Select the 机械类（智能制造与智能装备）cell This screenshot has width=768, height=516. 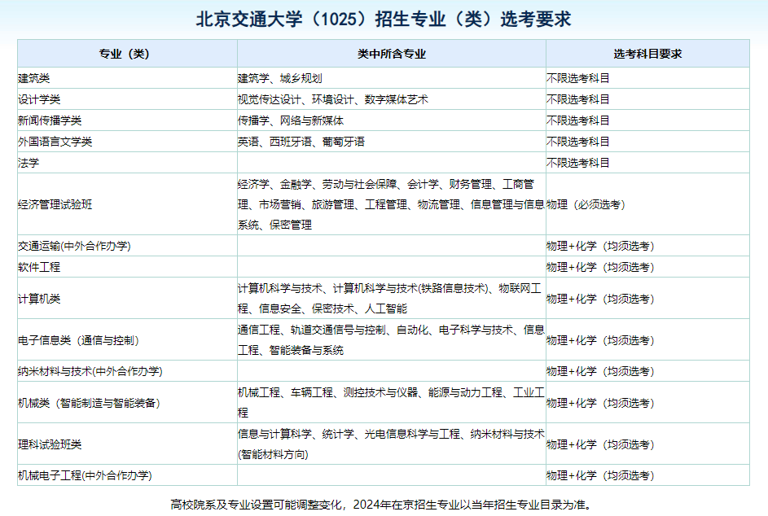tap(127, 402)
